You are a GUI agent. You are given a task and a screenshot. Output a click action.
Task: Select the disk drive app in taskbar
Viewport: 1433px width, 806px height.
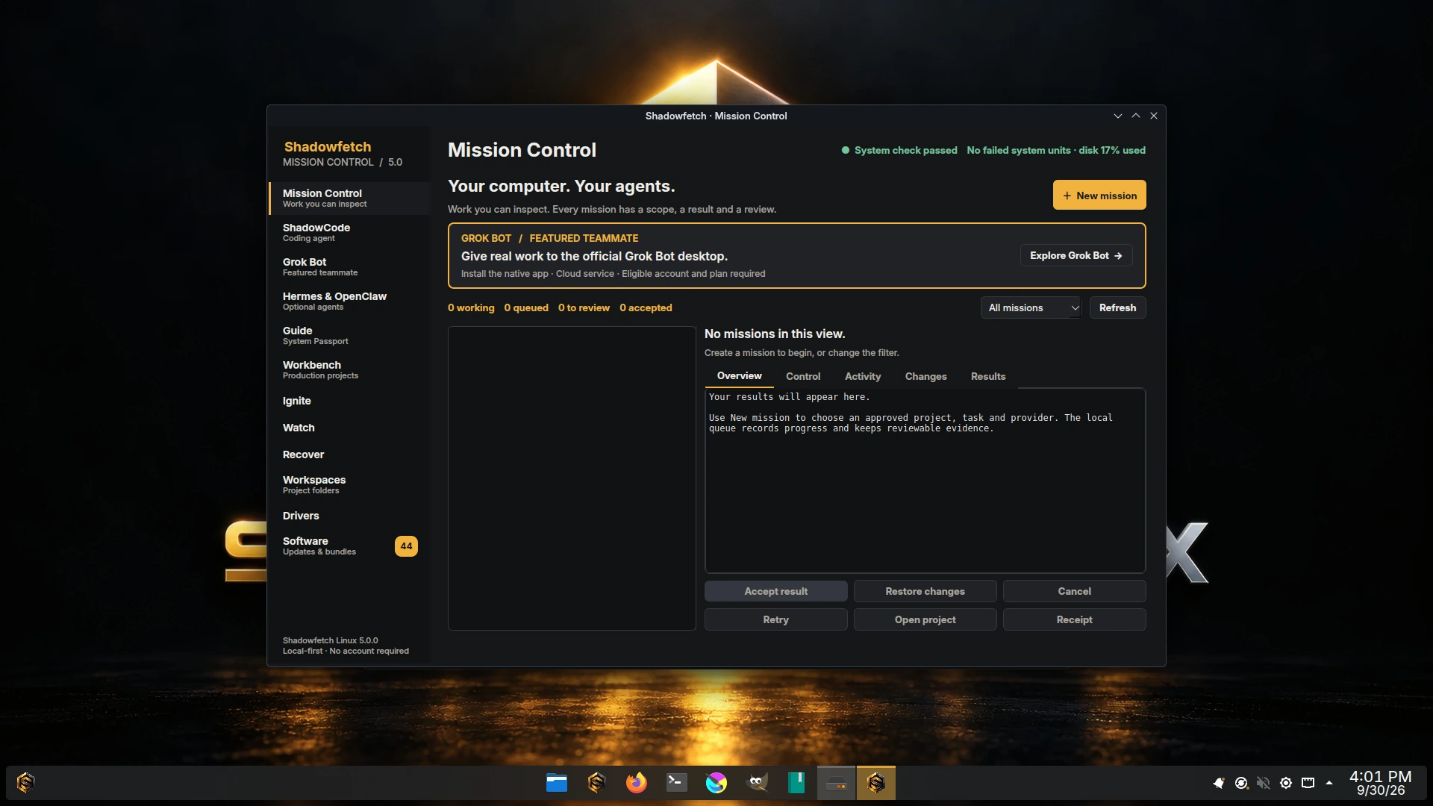tap(836, 783)
